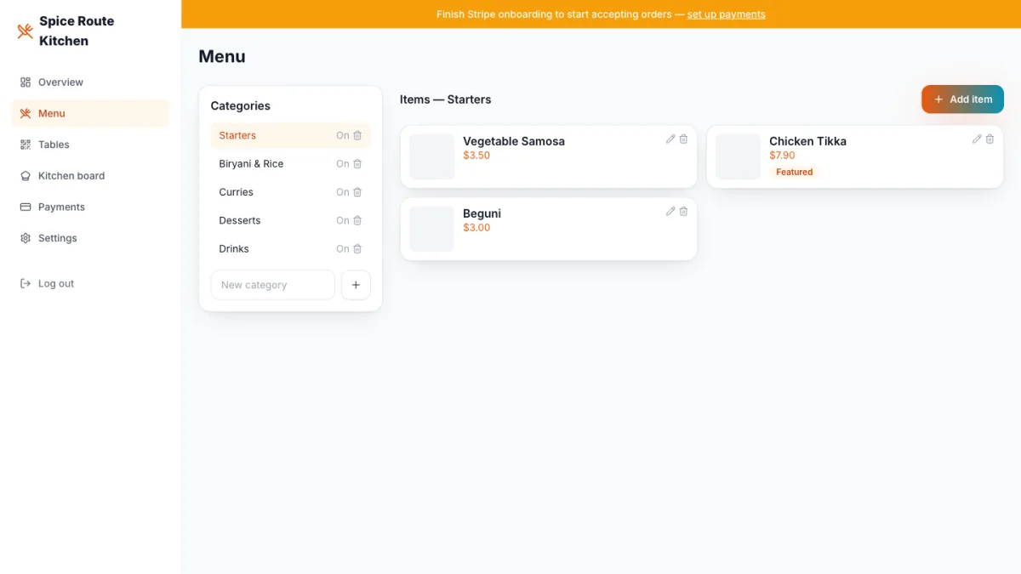1021x574 pixels.
Task: Click the Log out arrow icon
Action: click(26, 283)
